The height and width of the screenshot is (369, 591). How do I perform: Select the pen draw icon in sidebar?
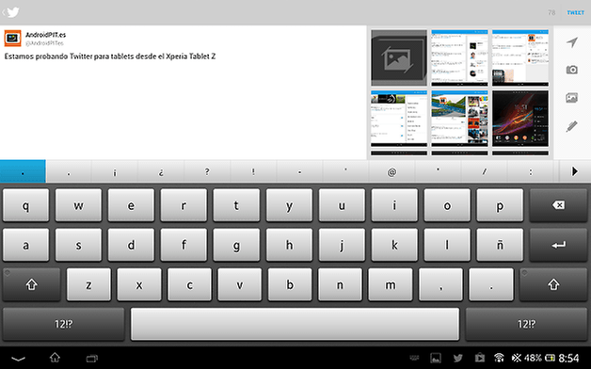(x=572, y=126)
